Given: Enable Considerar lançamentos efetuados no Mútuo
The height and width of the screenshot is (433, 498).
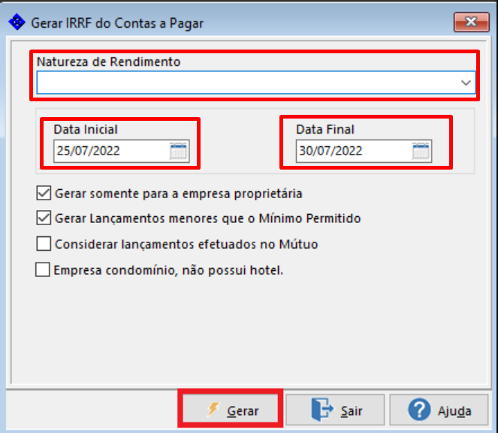Looking at the screenshot, I should (x=44, y=244).
